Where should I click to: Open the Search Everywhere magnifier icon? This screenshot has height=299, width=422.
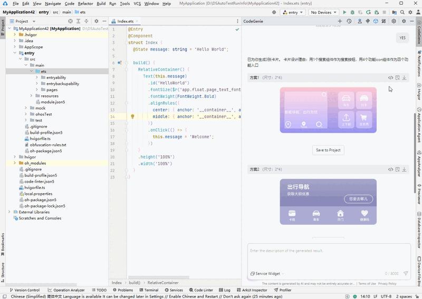402,12
